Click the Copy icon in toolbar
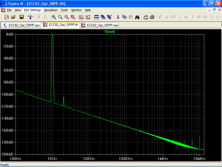The width and height of the screenshot is (222, 167). 124,17
